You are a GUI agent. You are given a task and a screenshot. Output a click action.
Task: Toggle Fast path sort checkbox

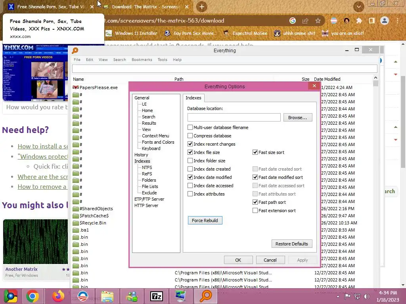click(x=255, y=202)
